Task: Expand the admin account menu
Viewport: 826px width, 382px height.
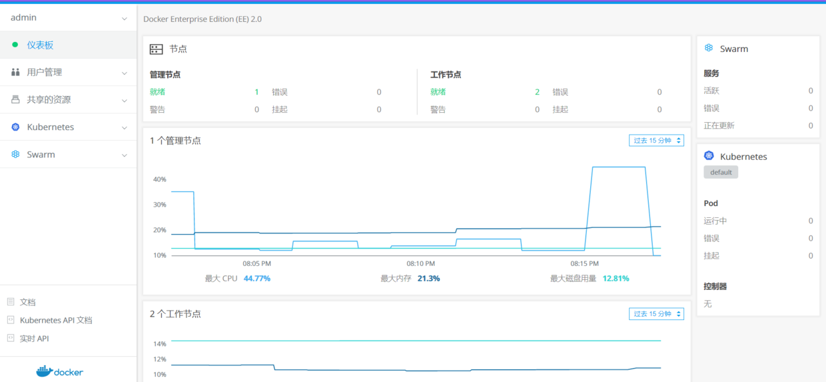Action: [124, 18]
